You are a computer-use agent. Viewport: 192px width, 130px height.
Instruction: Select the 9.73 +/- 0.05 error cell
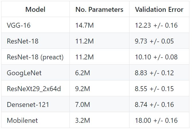[154, 41]
